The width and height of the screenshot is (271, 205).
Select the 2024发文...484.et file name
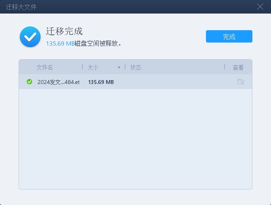(58, 82)
